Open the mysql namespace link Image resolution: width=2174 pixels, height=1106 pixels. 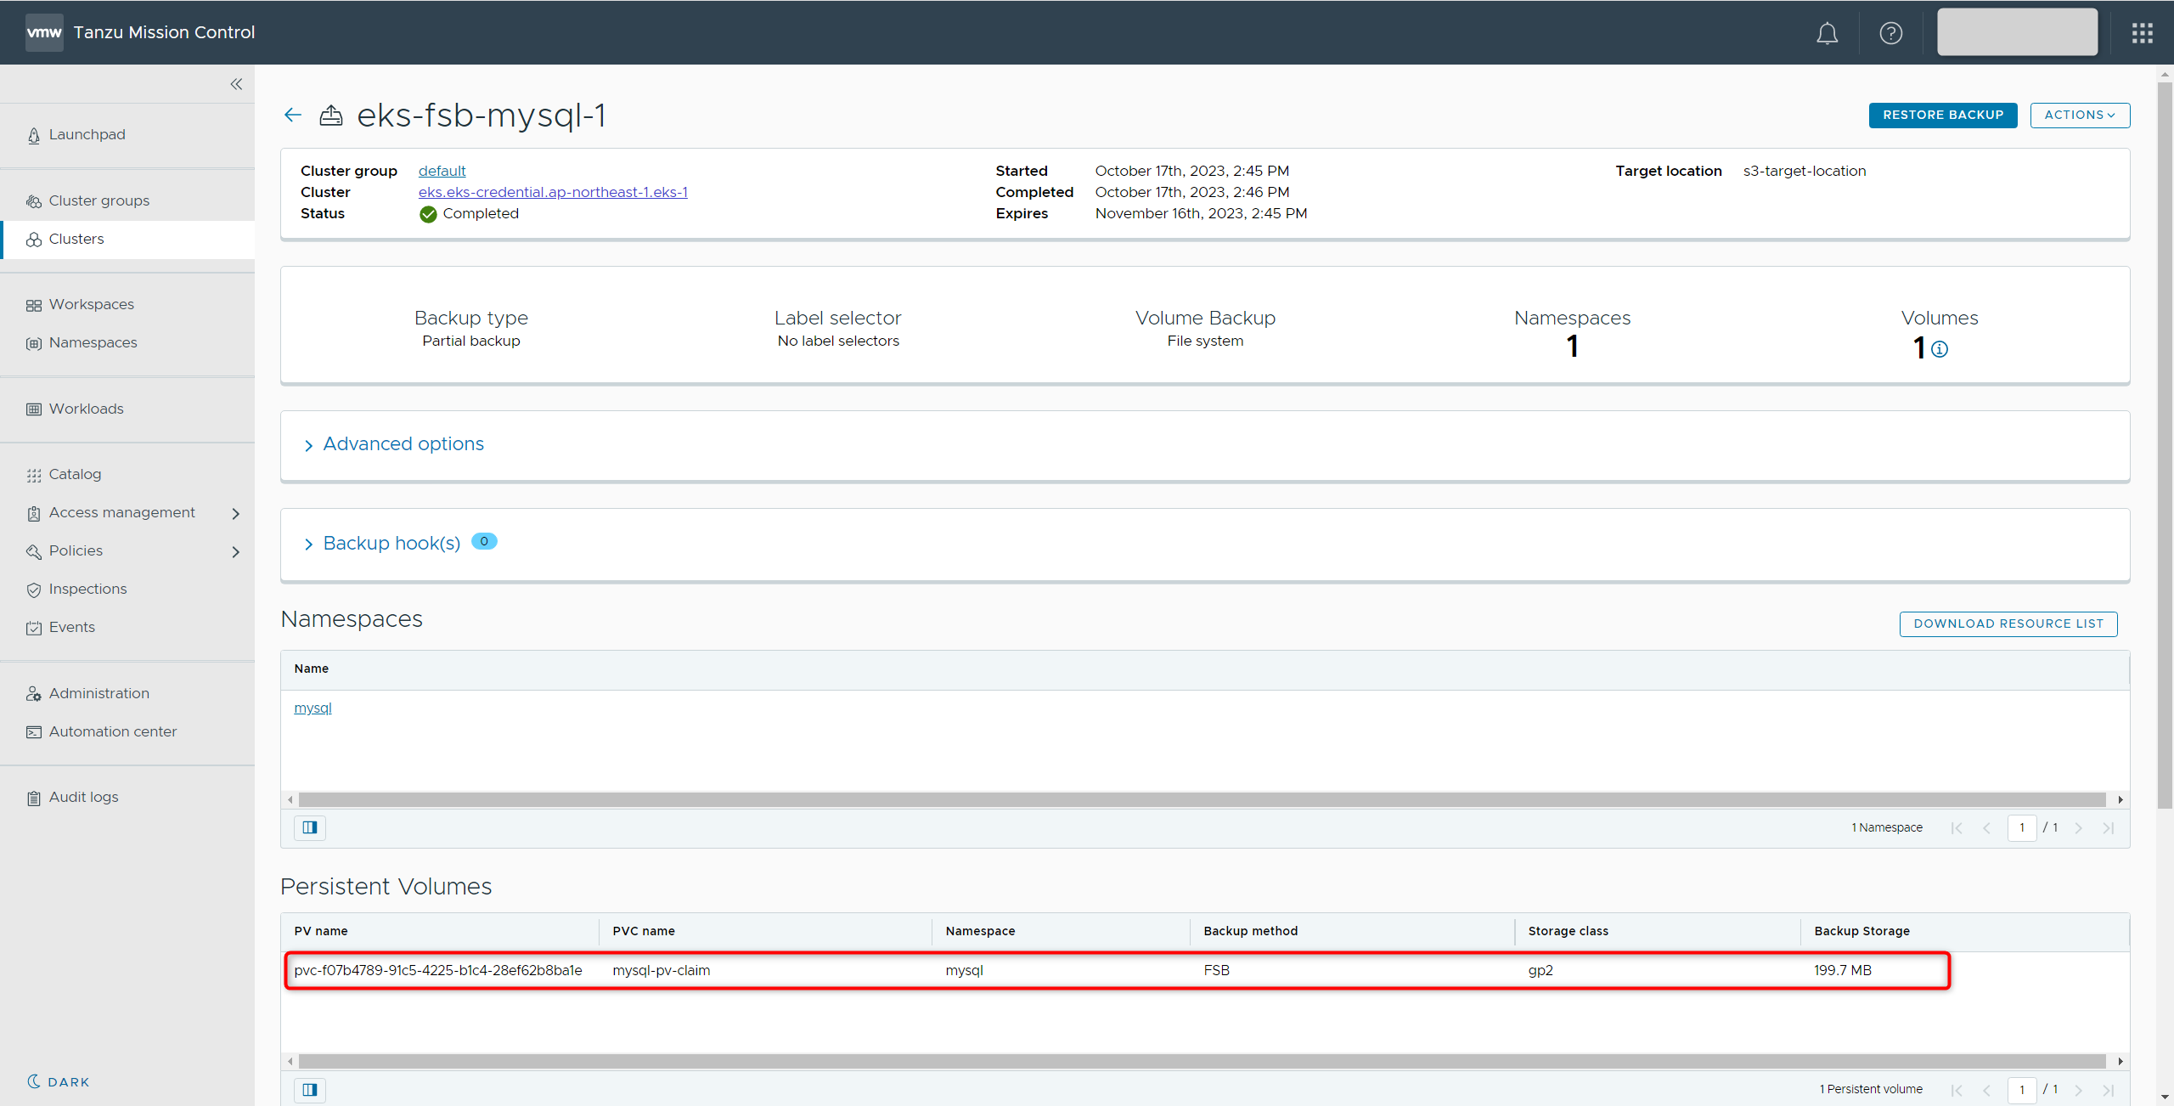(313, 708)
